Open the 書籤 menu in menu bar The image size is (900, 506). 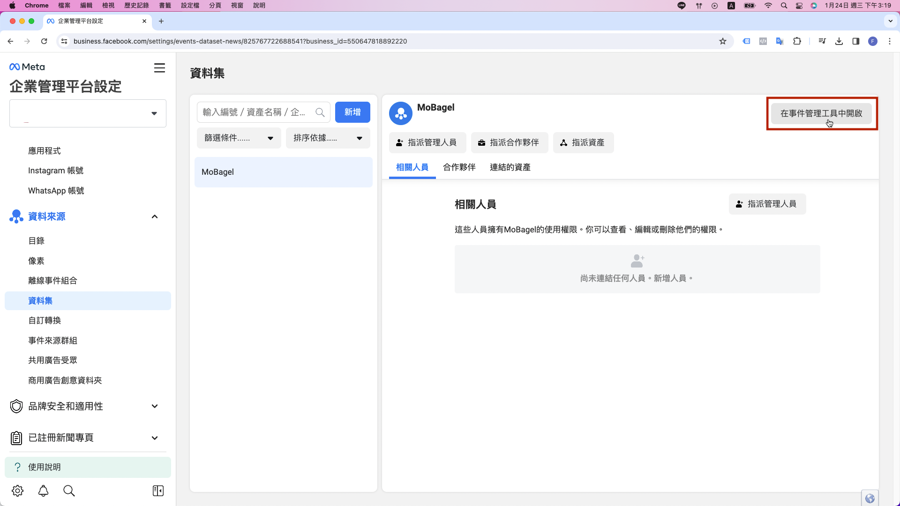(165, 6)
